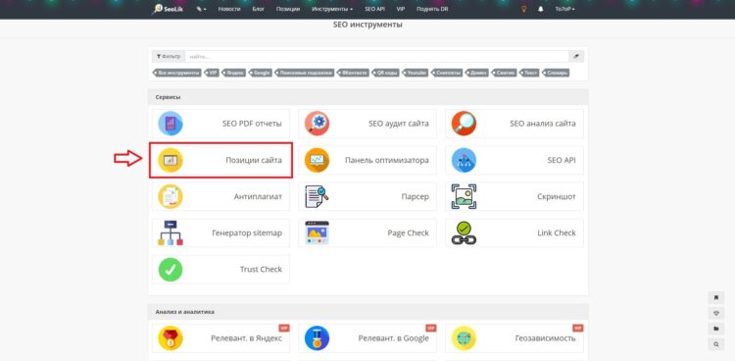Click the Trust Check label
Viewport: 735px width, 361px height.
pyautogui.click(x=261, y=270)
